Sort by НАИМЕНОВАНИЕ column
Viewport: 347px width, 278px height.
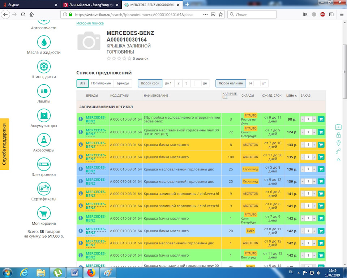click(x=156, y=96)
